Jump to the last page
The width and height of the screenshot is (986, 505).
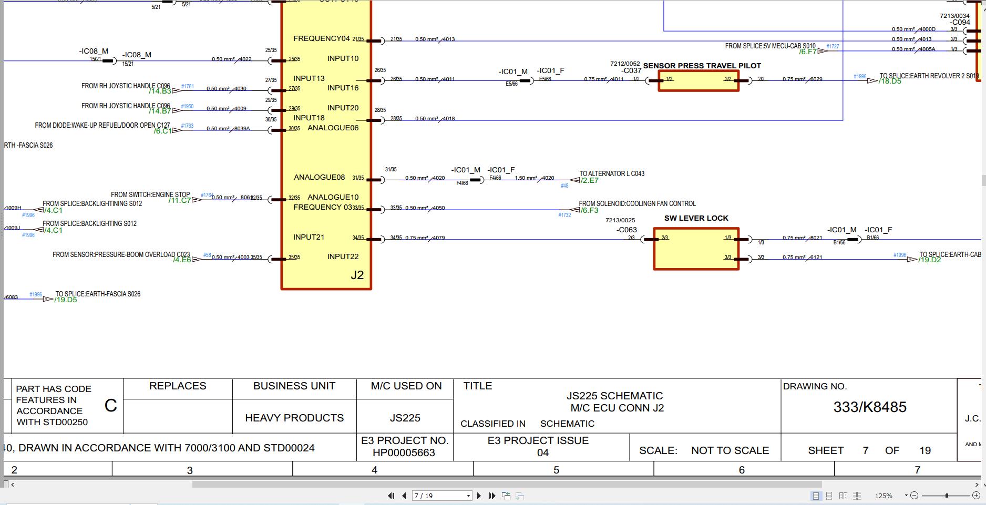[x=492, y=496]
